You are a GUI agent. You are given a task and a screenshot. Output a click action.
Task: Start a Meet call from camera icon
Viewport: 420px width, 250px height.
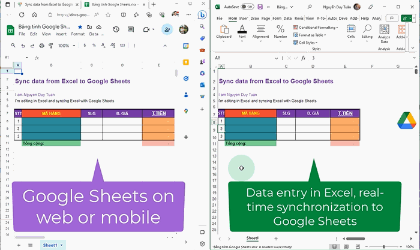pyautogui.click(x=146, y=29)
